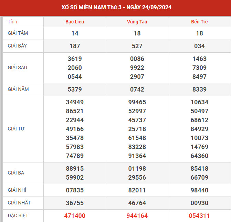Select giải ba number 88915
This screenshot has width=231, height=222.
coord(75,169)
